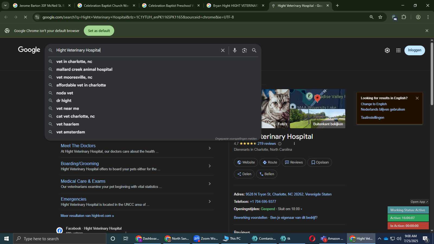Stop loading the page with X button
434x244 pixels.
25,17
